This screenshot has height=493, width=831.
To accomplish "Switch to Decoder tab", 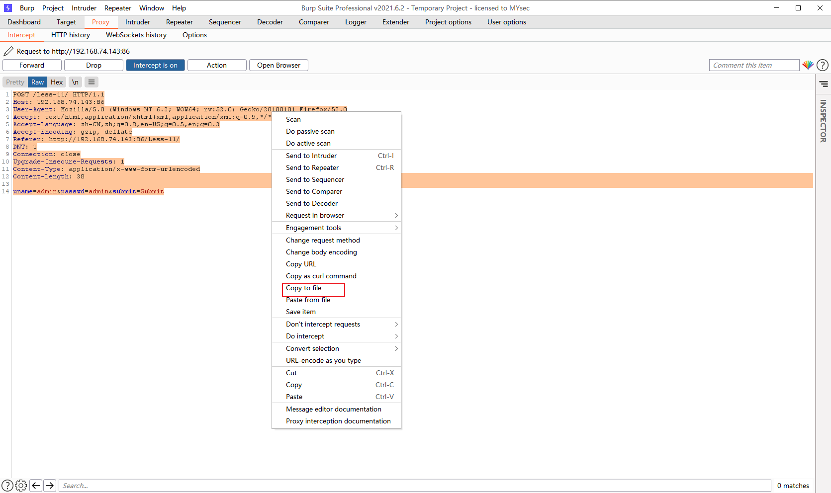I will (x=270, y=22).
